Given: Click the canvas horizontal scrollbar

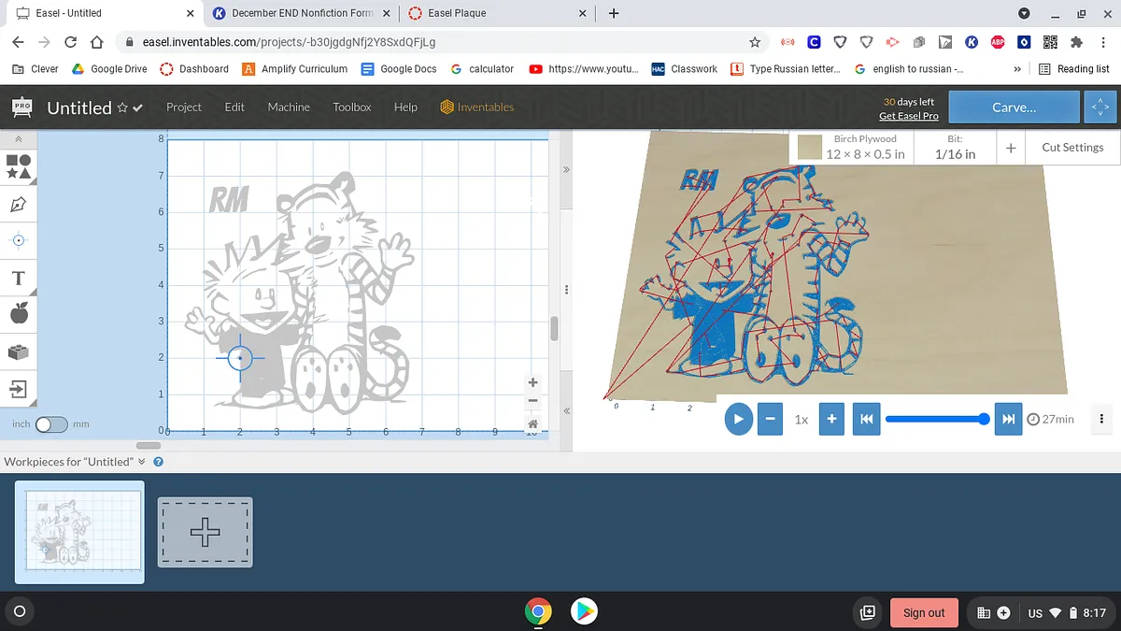Looking at the screenshot, I should [149, 446].
